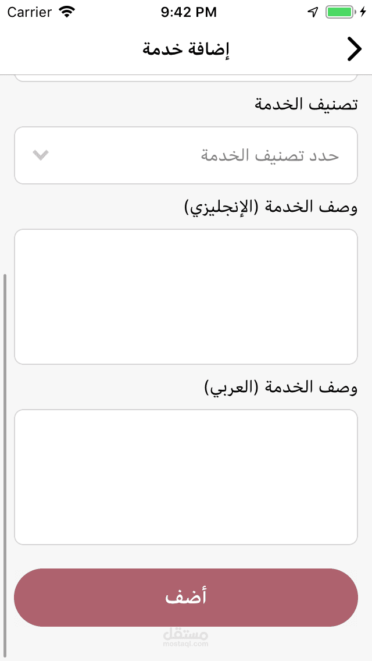Image resolution: width=372 pixels, height=661 pixels.
Task: Tap the مستقل watermark logo
Action: click(186, 632)
